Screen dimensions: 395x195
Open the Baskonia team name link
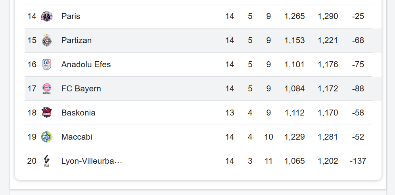79,113
